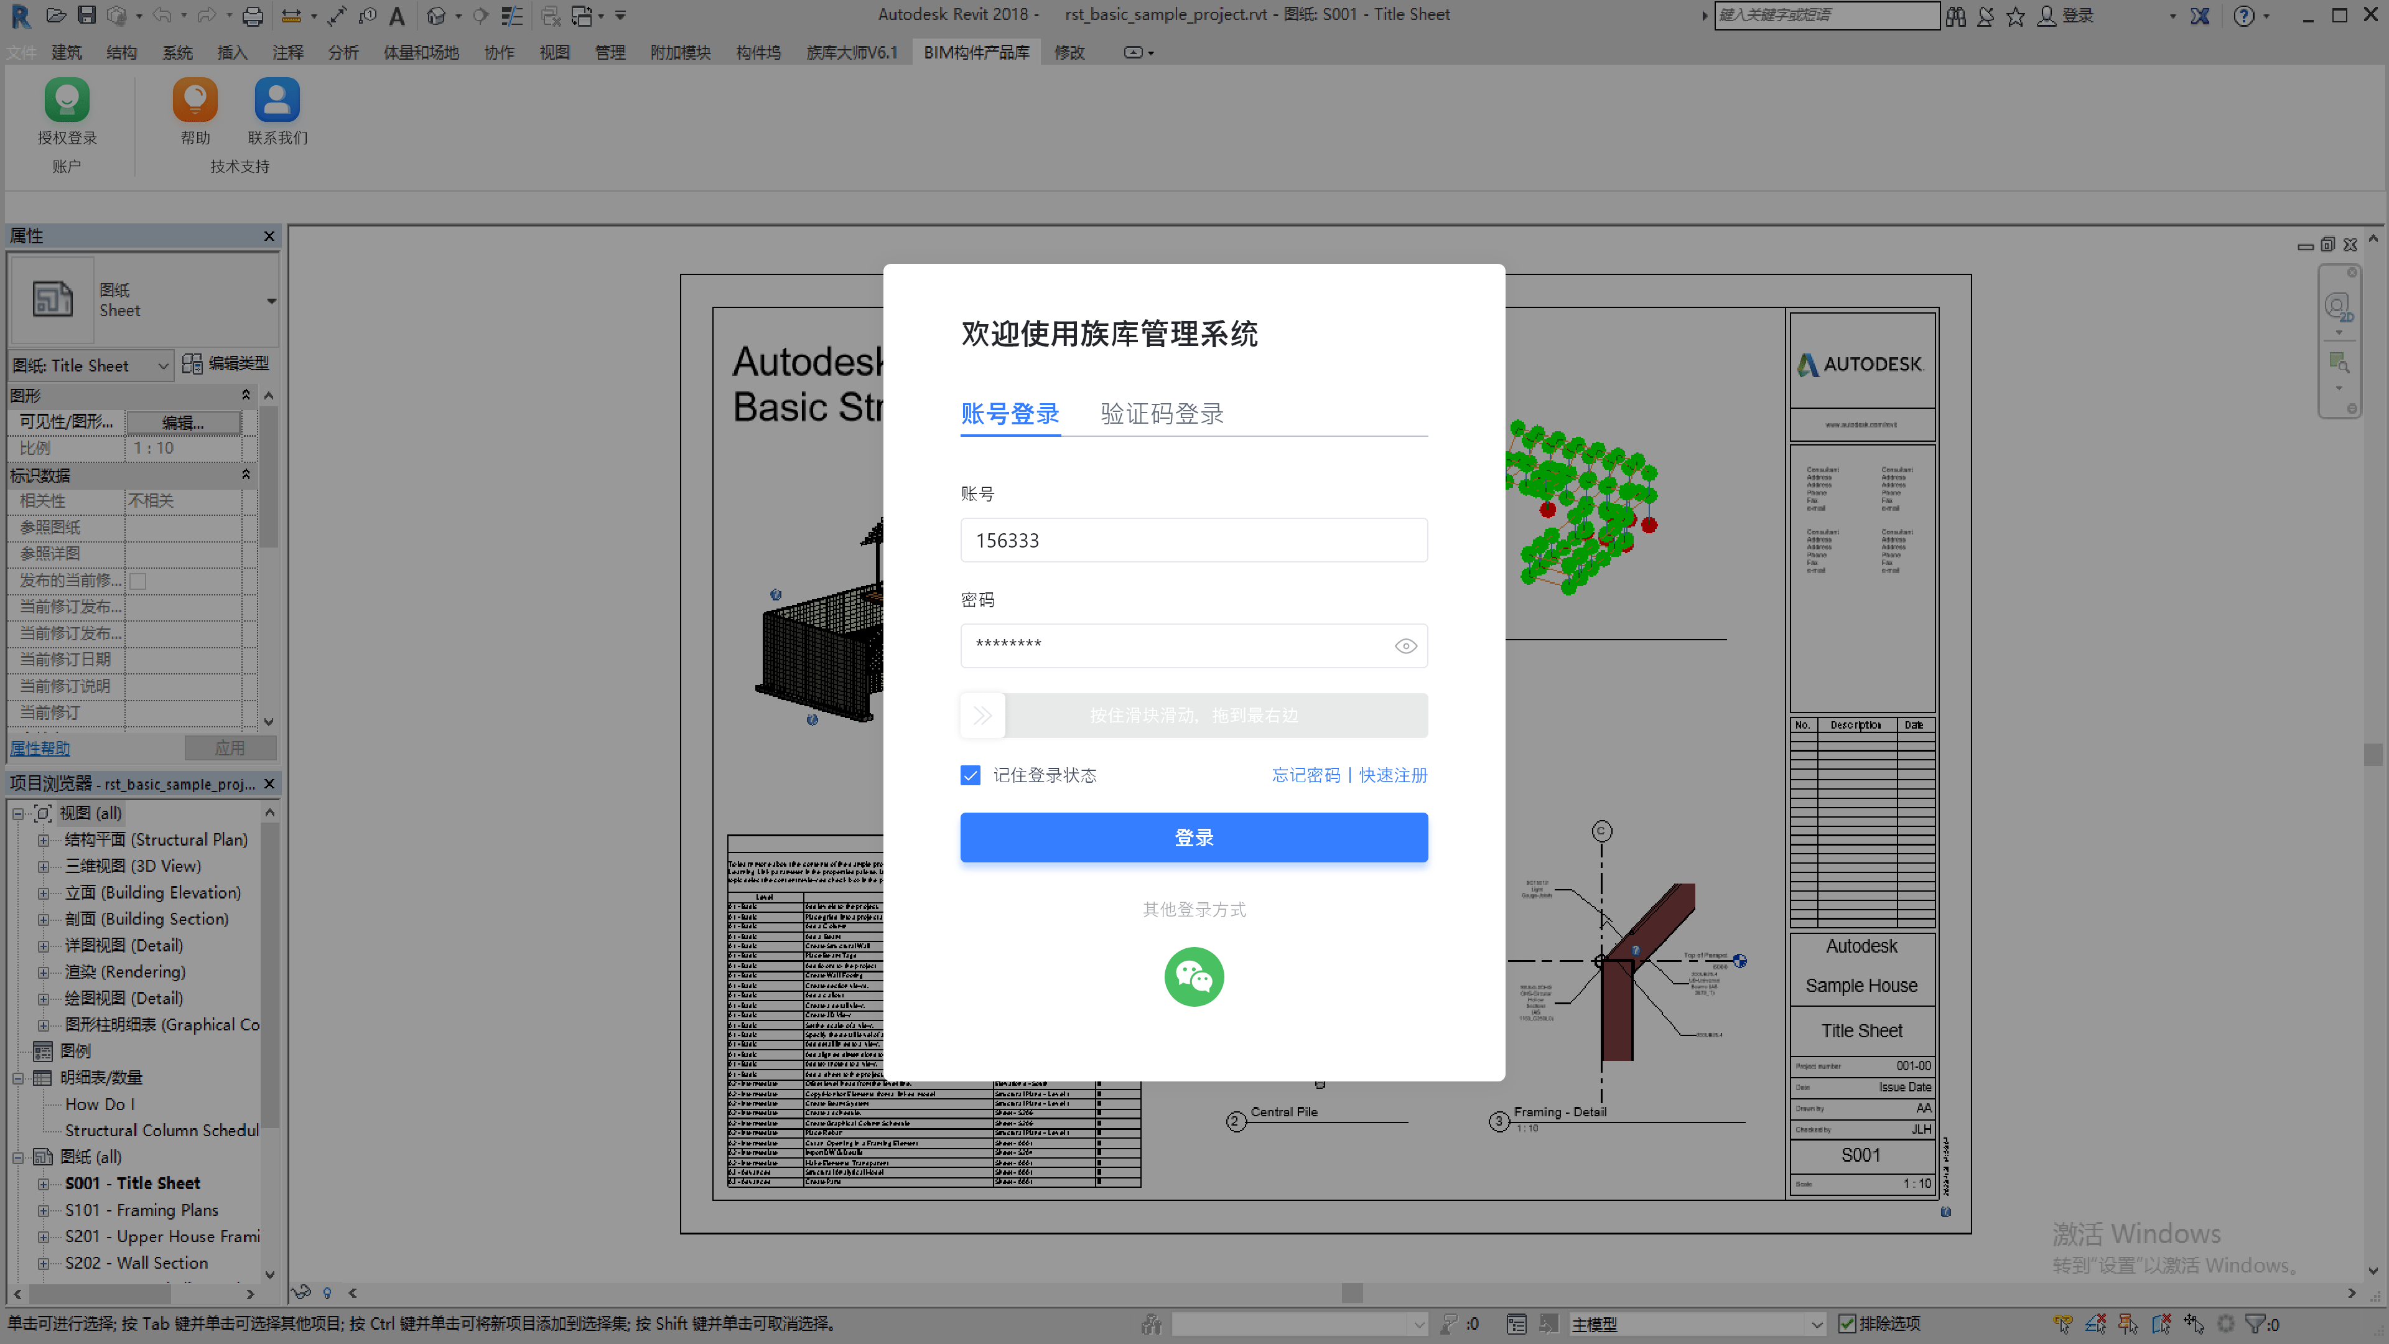
Task: Open the default 3D view icon
Action: [x=436, y=15]
